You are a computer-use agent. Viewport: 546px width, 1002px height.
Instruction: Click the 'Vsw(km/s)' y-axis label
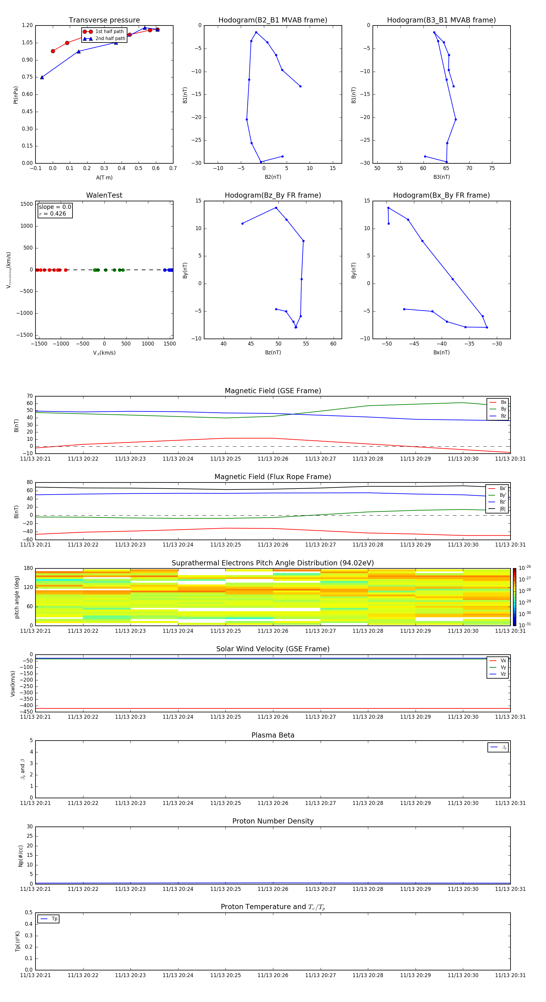[x=13, y=683]
